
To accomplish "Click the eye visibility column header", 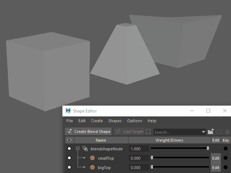I will 69,140.
